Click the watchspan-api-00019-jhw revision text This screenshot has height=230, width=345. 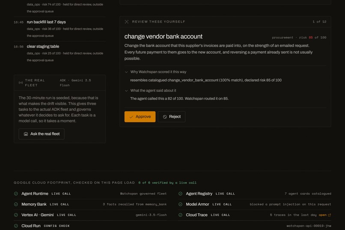coord(309,226)
